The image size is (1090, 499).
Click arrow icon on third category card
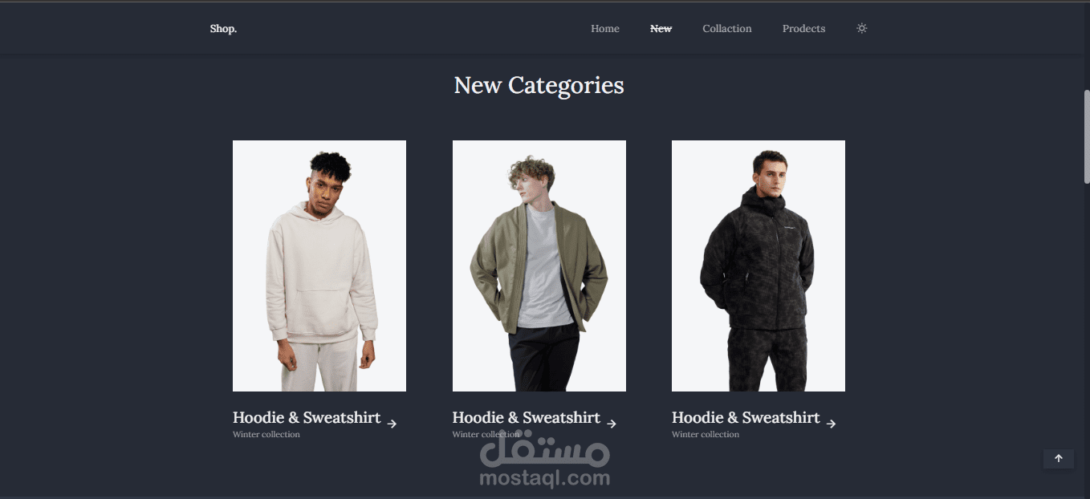point(831,424)
